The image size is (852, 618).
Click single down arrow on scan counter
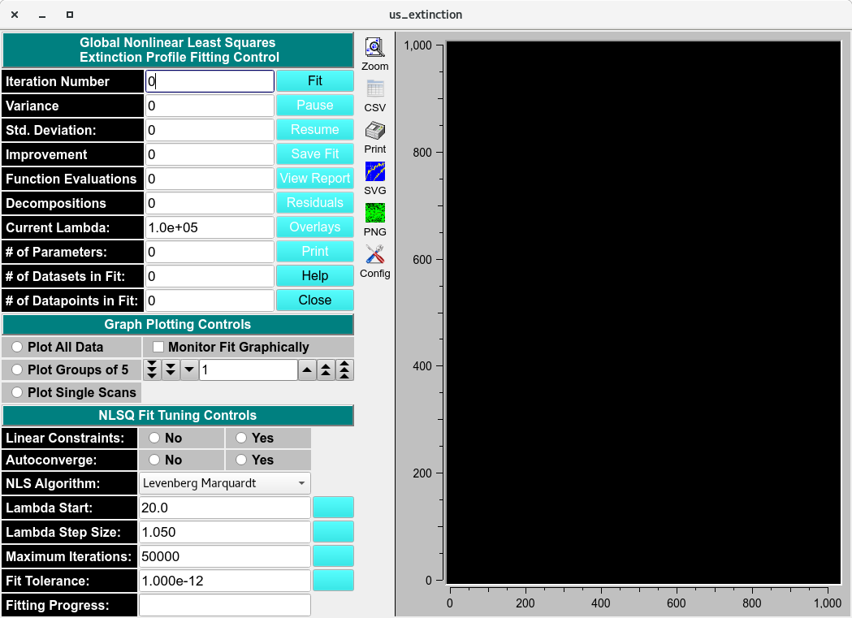click(x=188, y=370)
